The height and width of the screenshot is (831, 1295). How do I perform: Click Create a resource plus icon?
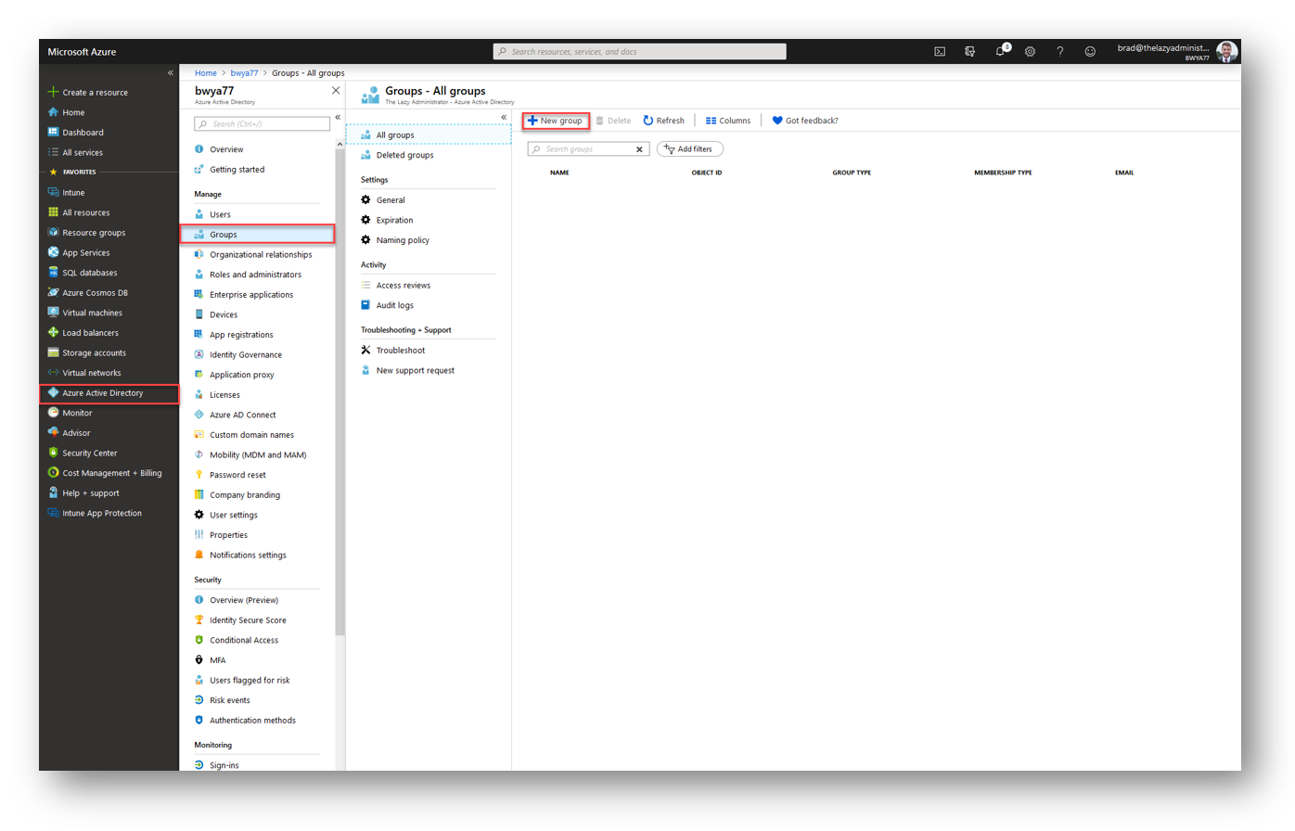click(x=53, y=92)
